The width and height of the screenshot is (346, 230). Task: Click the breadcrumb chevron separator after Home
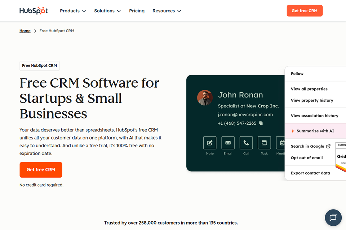[35, 31]
